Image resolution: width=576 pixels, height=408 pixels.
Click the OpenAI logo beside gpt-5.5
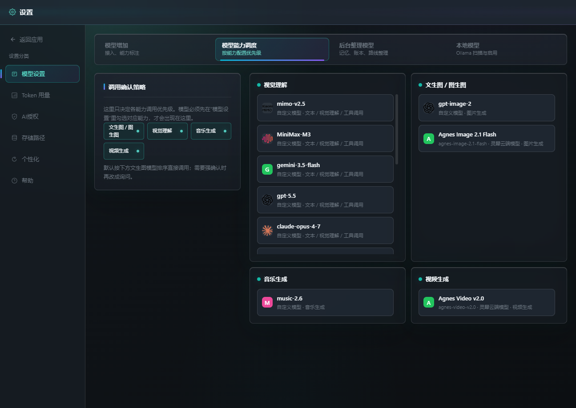[267, 200]
